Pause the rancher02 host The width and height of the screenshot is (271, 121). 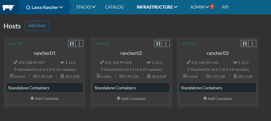point(158,43)
